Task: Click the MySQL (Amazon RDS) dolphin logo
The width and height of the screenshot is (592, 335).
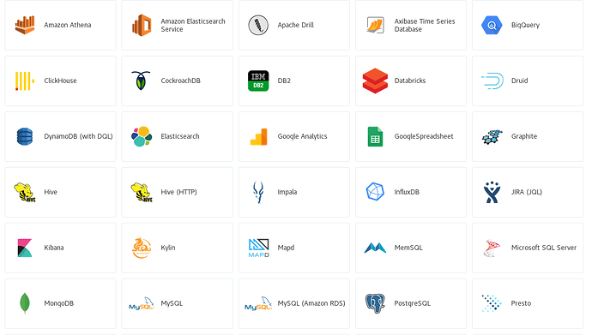Action: pos(258,303)
